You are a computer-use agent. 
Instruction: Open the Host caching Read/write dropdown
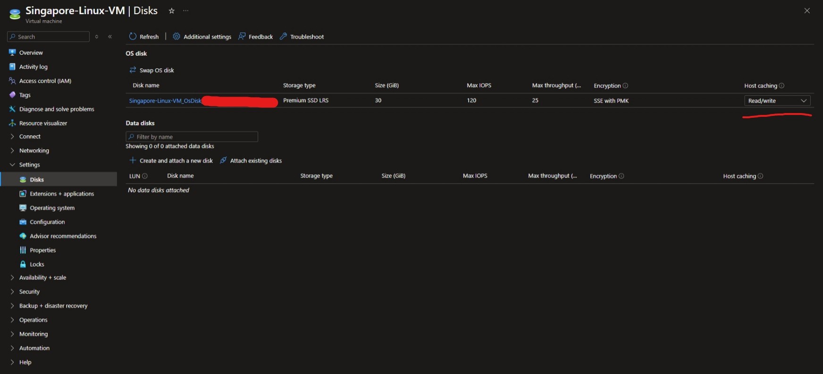pos(777,101)
